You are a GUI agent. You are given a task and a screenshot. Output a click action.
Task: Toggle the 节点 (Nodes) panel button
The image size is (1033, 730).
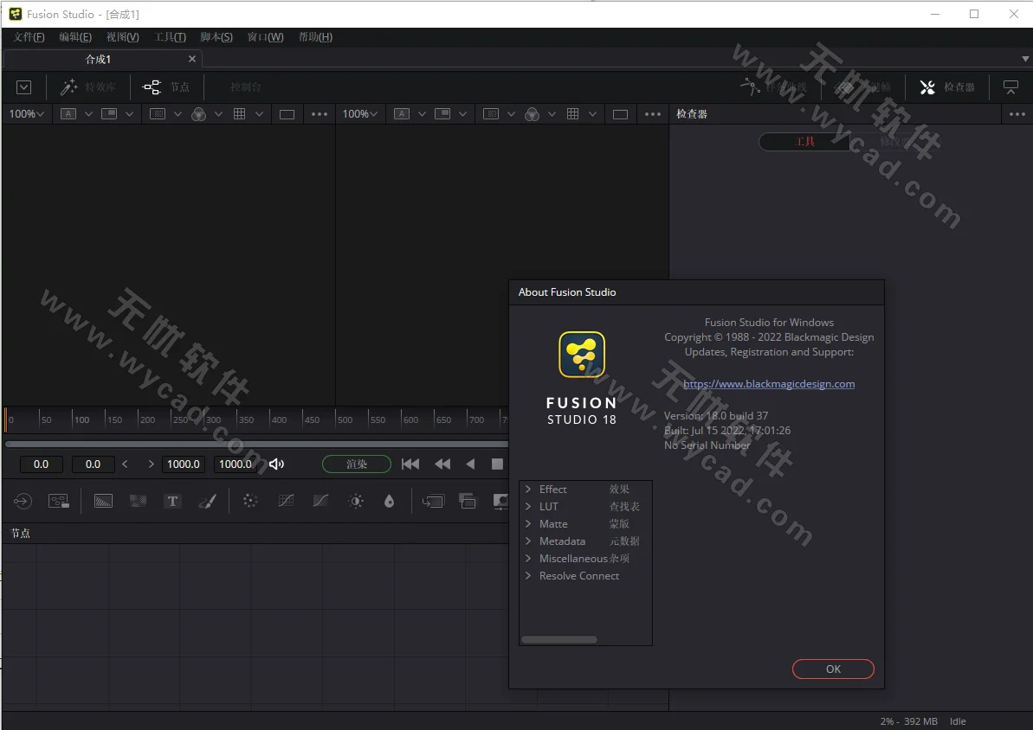click(166, 86)
